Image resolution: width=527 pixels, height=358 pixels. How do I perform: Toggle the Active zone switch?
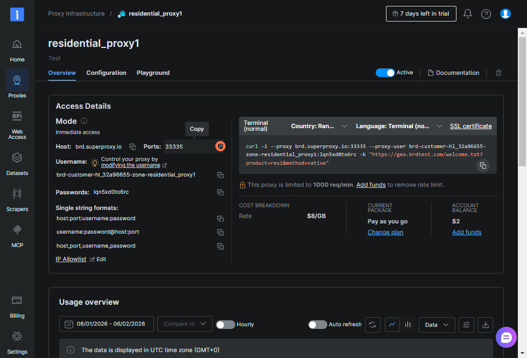point(385,73)
